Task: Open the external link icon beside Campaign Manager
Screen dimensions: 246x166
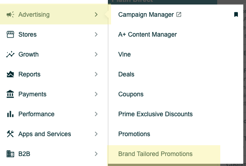Action: coord(179,14)
